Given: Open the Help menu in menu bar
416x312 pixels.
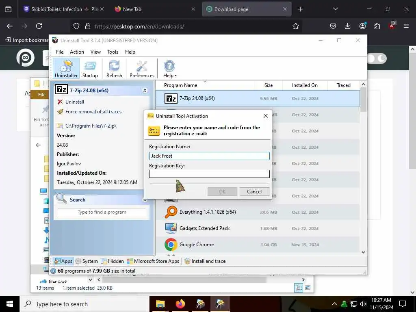Looking at the screenshot, I should tap(130, 52).
